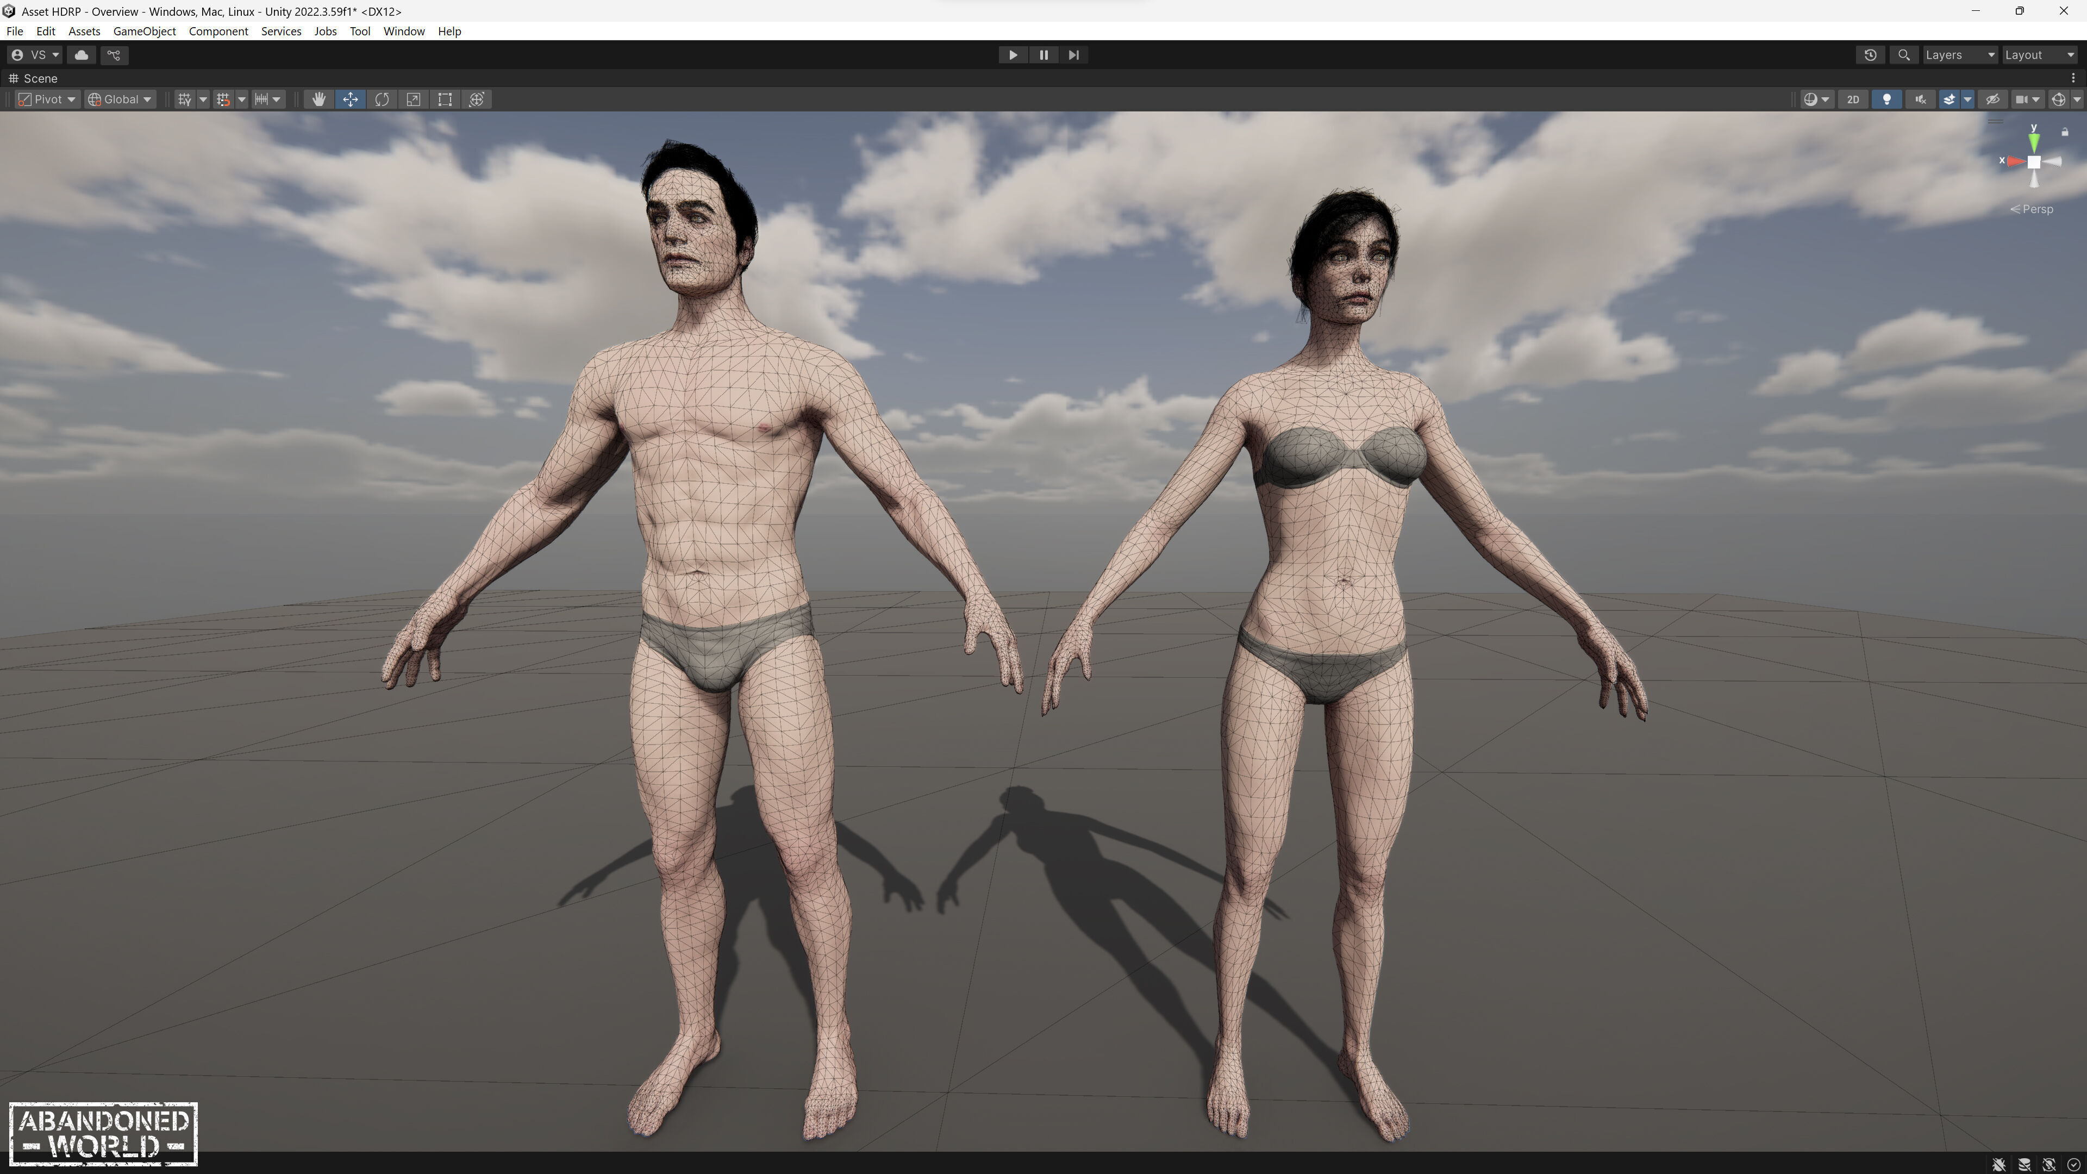Expand the Pivot handle position dropdown
Viewport: 2087px width, 1174px height.
coord(47,99)
